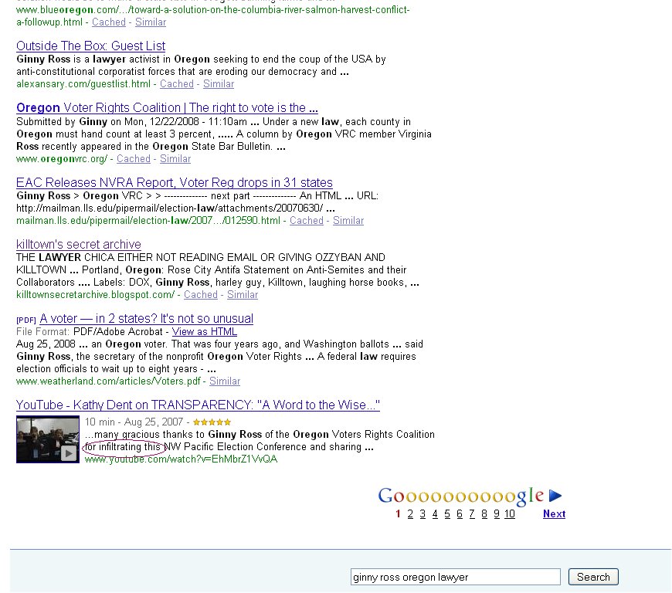Go to results page 3
Screen dimensions: 672x593
tap(423, 513)
